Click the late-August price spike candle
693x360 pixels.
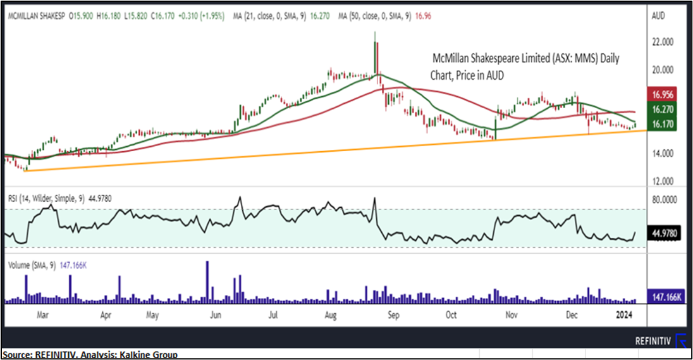click(375, 54)
